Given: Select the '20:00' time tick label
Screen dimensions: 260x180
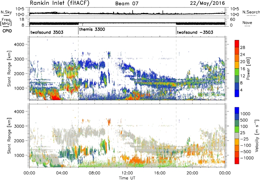Looking at the screenshot, I should pyautogui.click(x=192, y=173).
